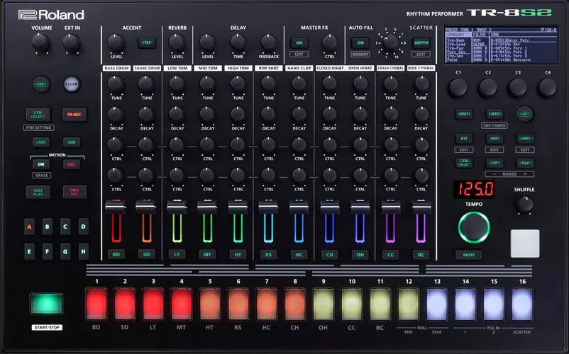Trigger step pad 1

[x=96, y=304]
